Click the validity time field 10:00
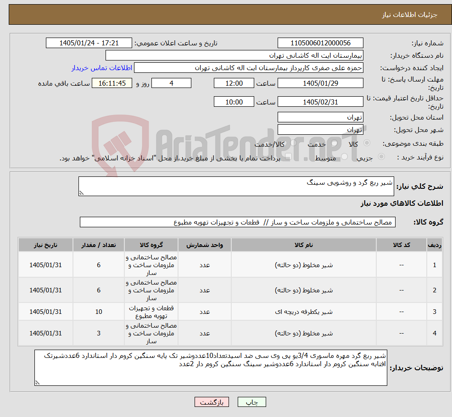 coord(234,102)
